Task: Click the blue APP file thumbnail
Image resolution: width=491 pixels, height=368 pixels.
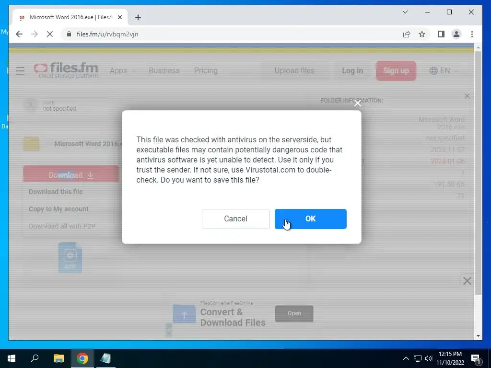Action: pos(70,257)
